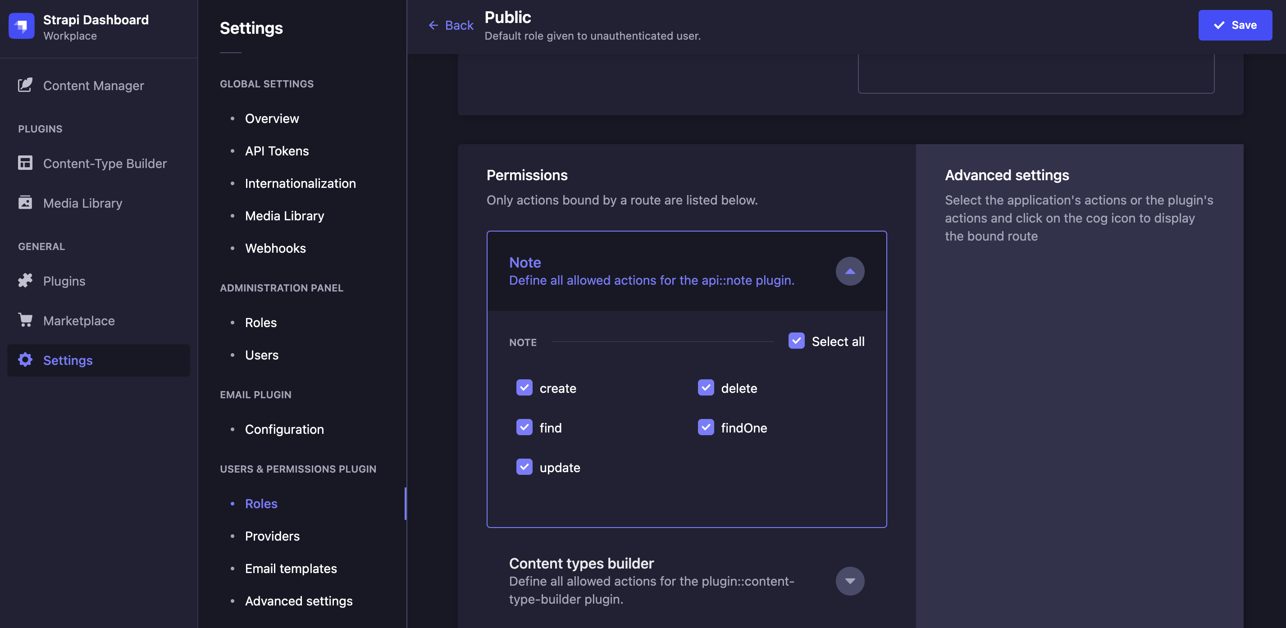Image resolution: width=1286 pixels, height=628 pixels.
Task: Click the Settings gear icon in sidebar
Action: (x=26, y=360)
